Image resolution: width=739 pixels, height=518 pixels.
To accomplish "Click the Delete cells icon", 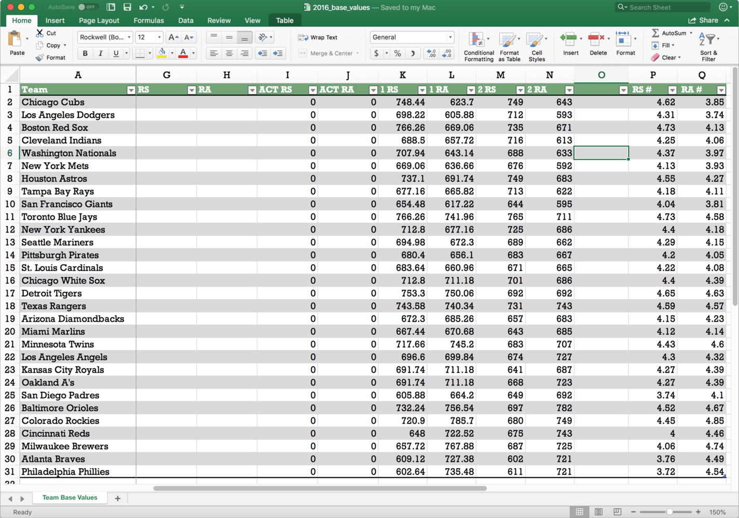I will point(596,39).
